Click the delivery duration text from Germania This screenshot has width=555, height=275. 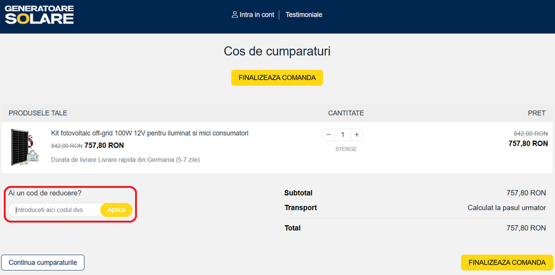click(125, 160)
